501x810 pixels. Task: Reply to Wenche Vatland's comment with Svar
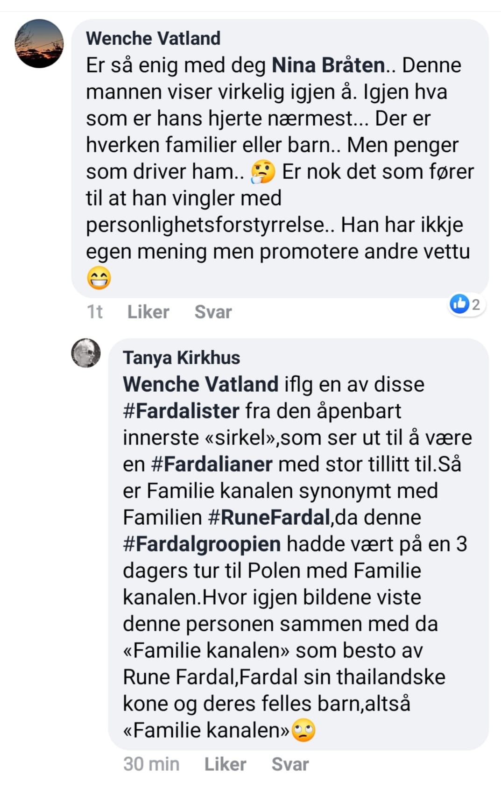[213, 312]
